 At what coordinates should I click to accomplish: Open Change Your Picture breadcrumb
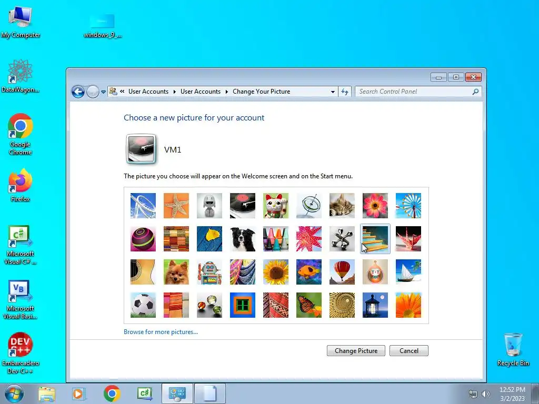click(x=261, y=92)
